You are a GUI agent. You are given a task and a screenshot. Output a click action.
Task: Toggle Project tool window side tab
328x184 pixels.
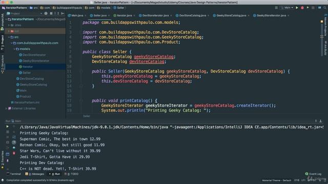(x=2, y=42)
